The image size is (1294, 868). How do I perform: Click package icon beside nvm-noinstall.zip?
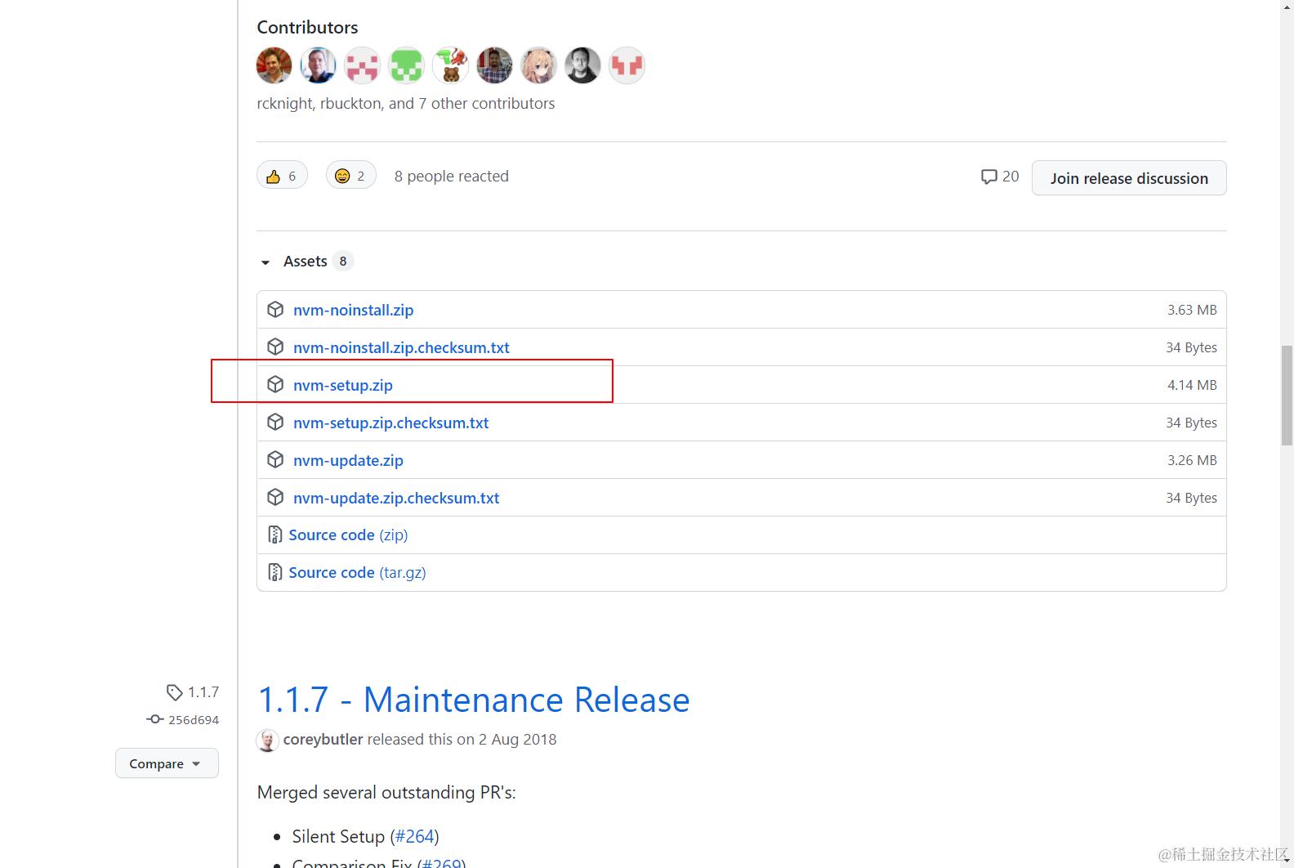275,309
